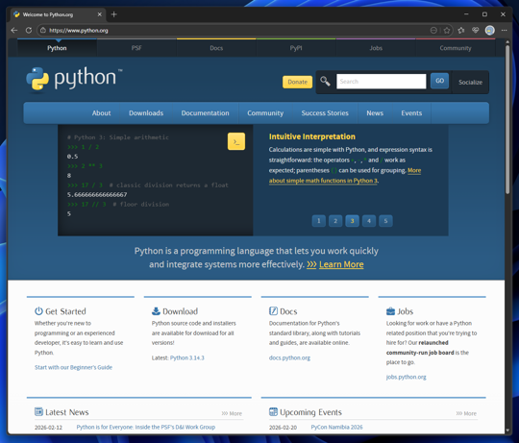The width and height of the screenshot is (519, 443).
Task: Click the tab favicon Python icon
Action: pyautogui.click(x=16, y=14)
